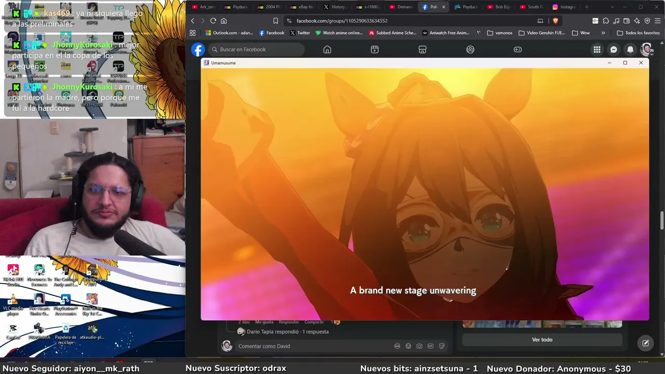This screenshot has width=665, height=374.
Task: Expand the Todos los favoritos folder
Action: [x=638, y=33]
